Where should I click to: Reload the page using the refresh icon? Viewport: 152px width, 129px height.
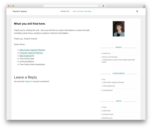[99, 6]
